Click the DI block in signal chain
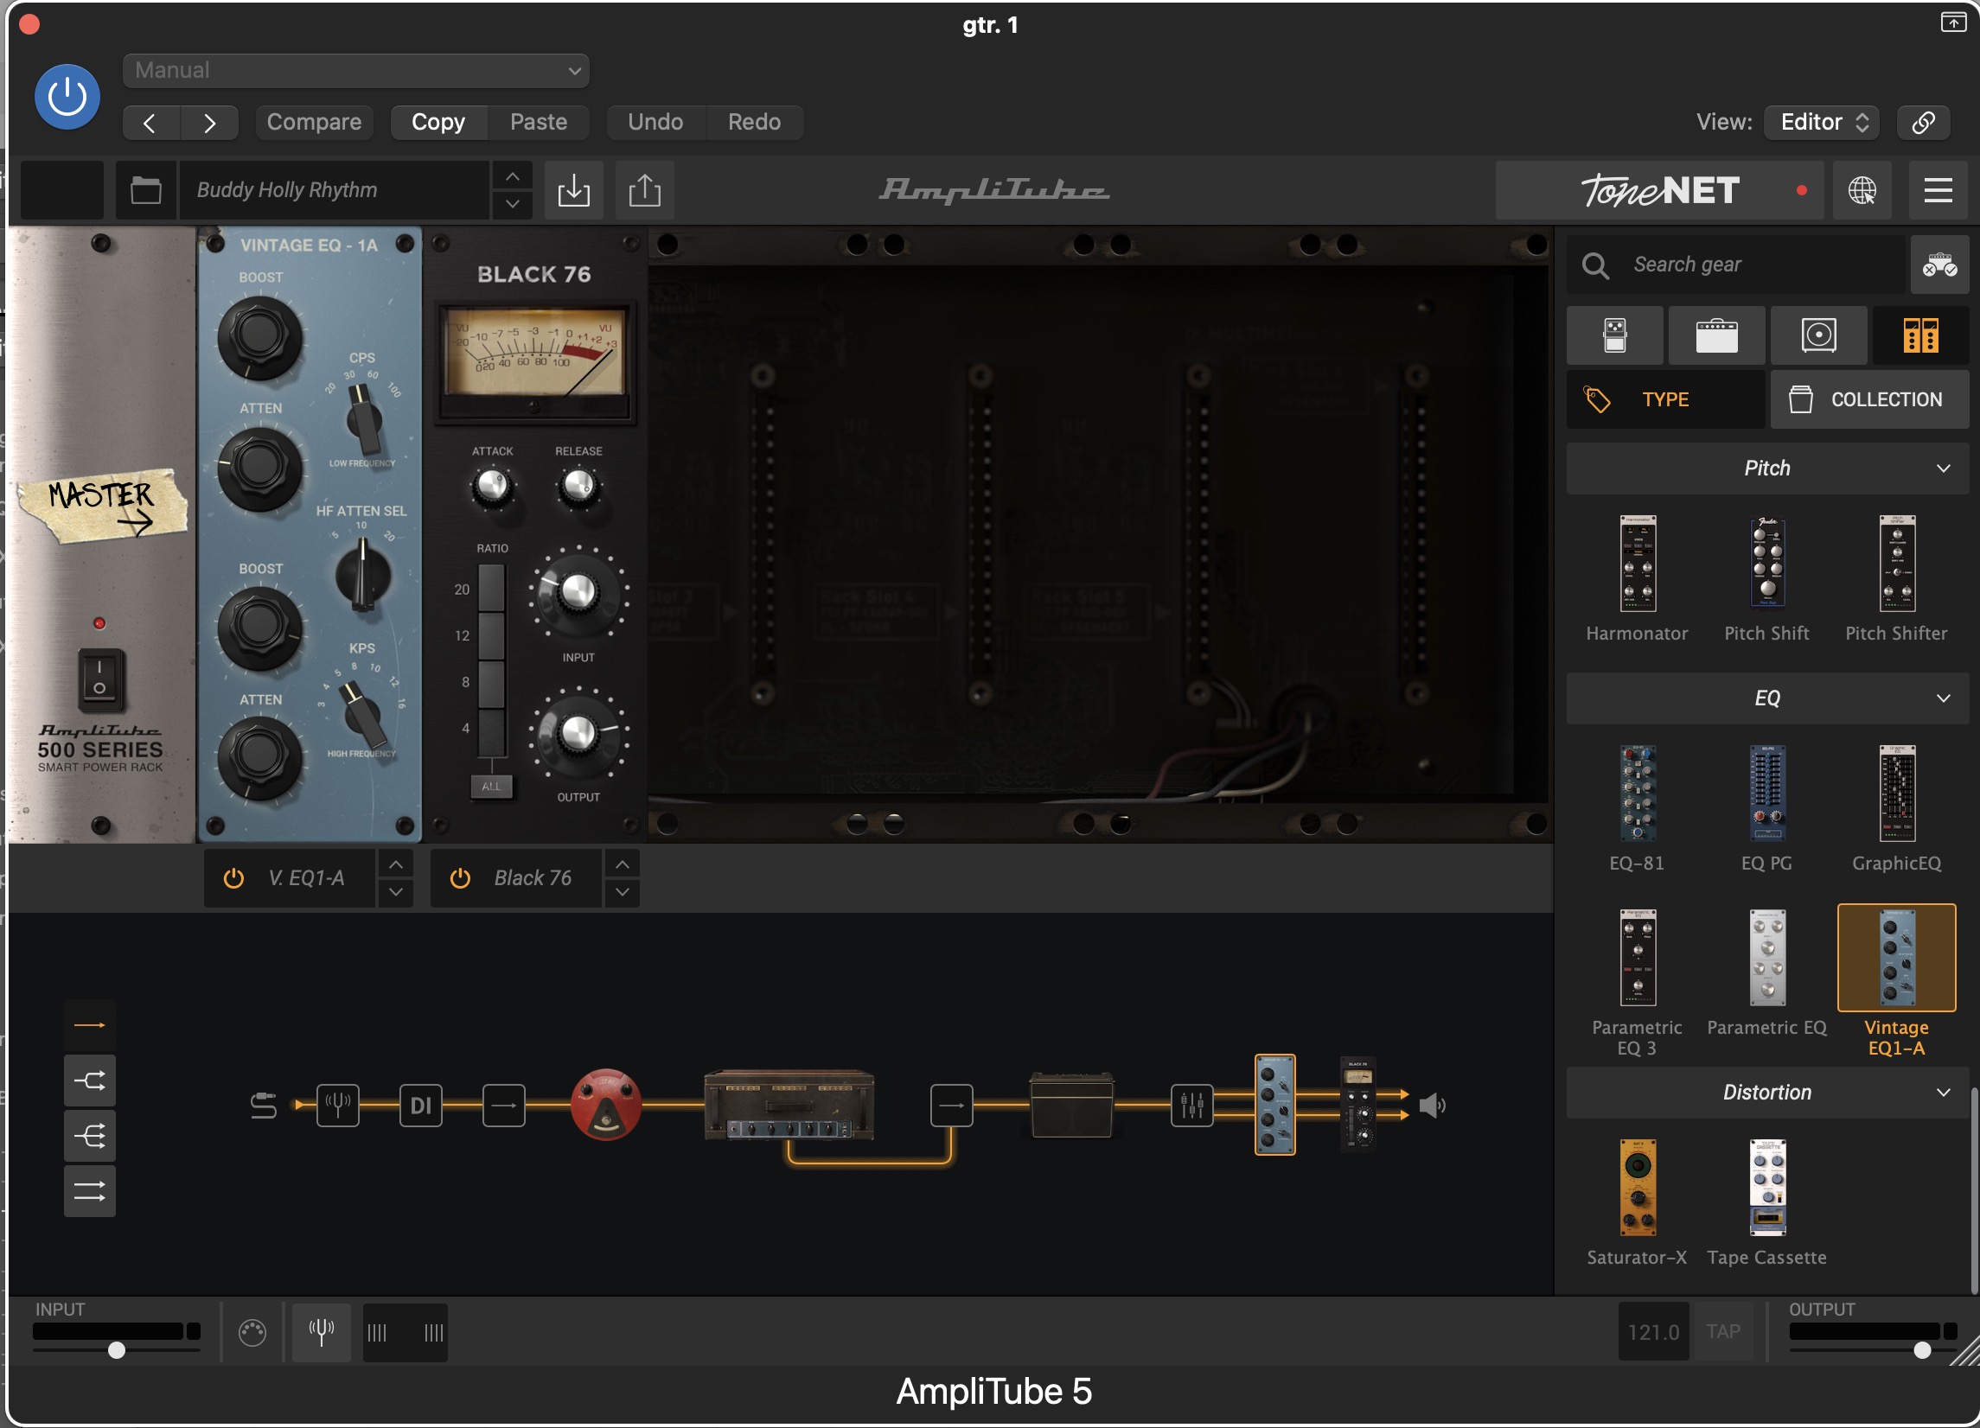This screenshot has width=1980, height=1428. [421, 1105]
